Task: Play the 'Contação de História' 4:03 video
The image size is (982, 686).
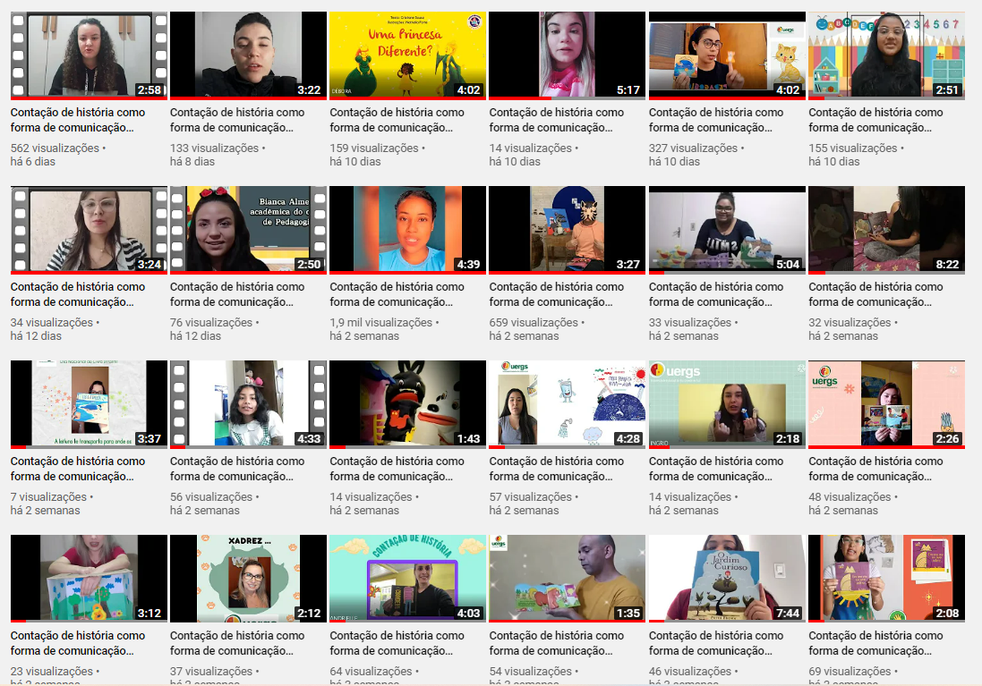Action: (407, 578)
